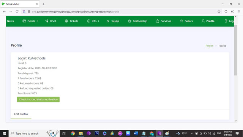Click the Tor circuit icon in address bar
The height and width of the screenshot is (137, 243).
[x=24, y=11]
